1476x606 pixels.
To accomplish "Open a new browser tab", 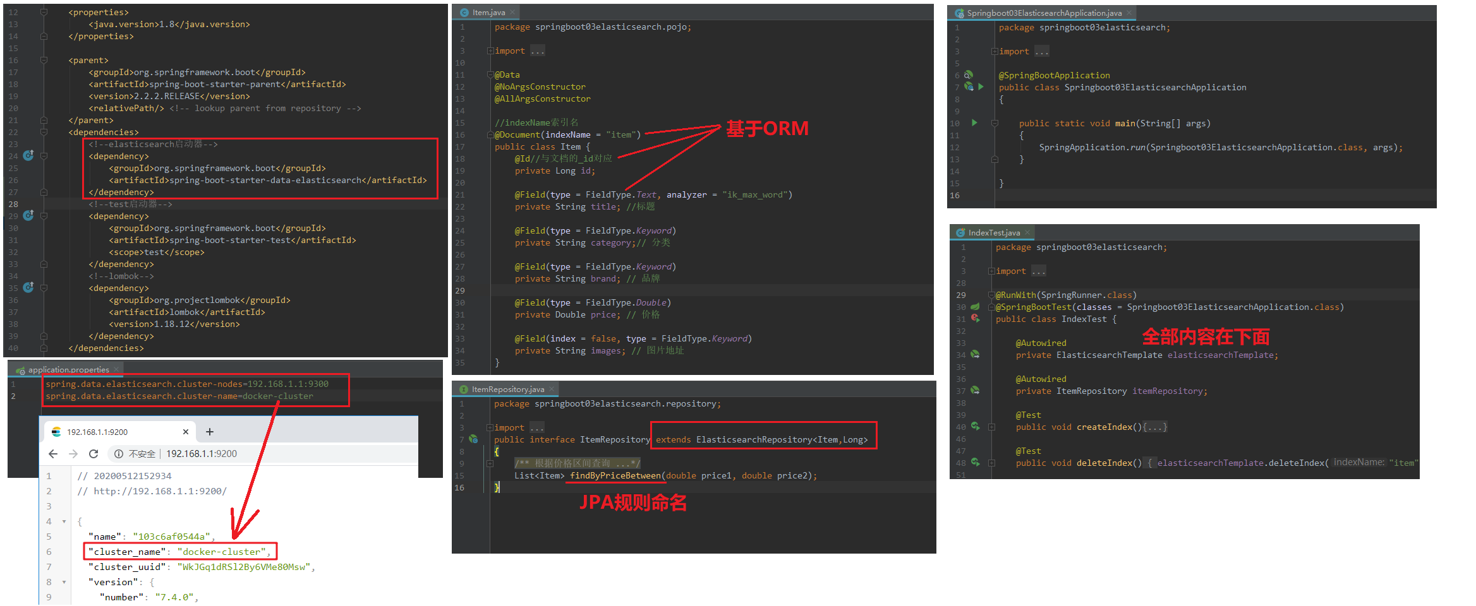I will (x=210, y=432).
